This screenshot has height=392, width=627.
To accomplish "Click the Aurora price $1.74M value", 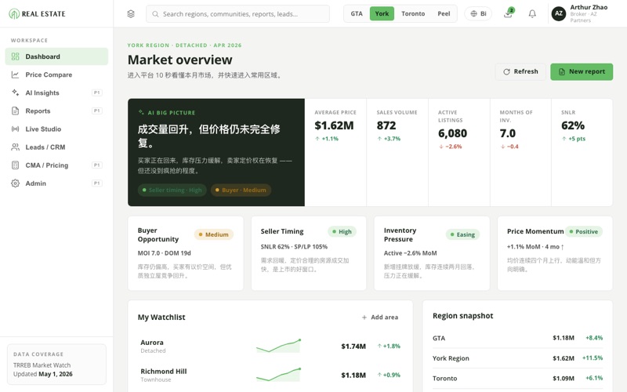I will pyautogui.click(x=353, y=346).
